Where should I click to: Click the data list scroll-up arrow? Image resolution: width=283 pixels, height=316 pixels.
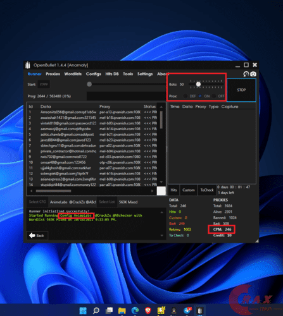(161, 107)
